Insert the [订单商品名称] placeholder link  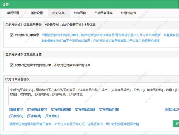pos(37,109)
